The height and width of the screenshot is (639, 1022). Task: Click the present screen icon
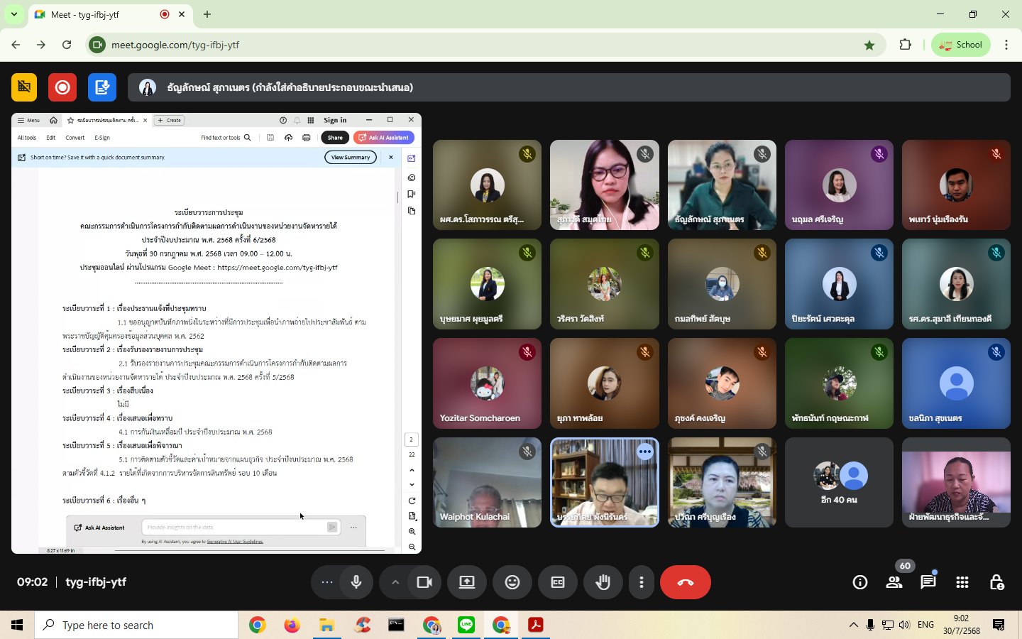click(467, 582)
